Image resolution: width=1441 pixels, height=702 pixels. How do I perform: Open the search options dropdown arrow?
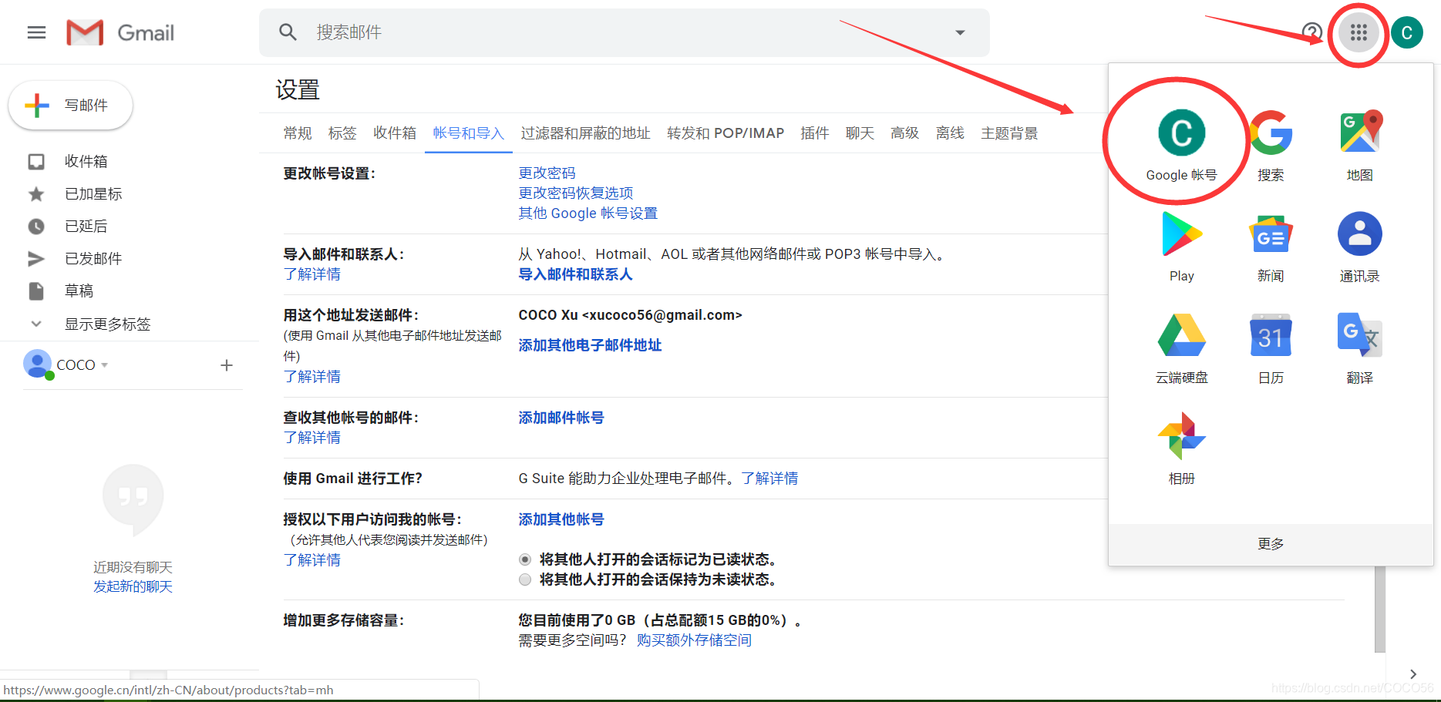pyautogui.click(x=960, y=32)
